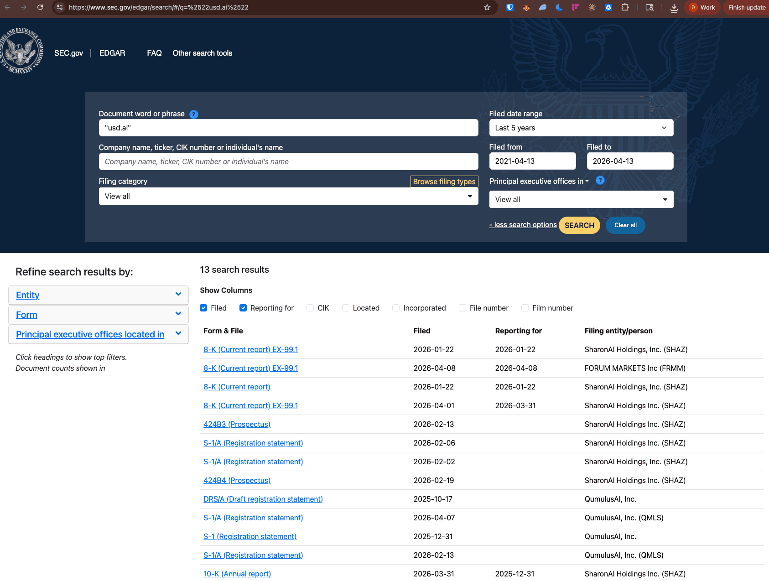This screenshot has width=769, height=581.
Task: Open the Filing category dropdown
Action: point(288,197)
